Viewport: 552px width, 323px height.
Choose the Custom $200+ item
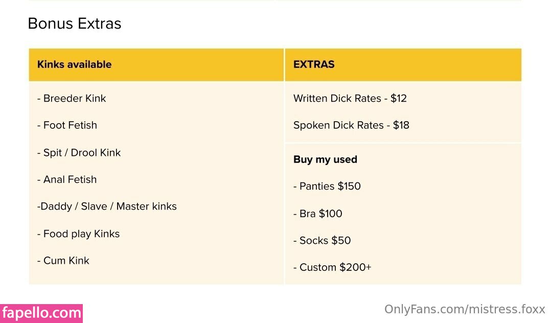tap(332, 267)
